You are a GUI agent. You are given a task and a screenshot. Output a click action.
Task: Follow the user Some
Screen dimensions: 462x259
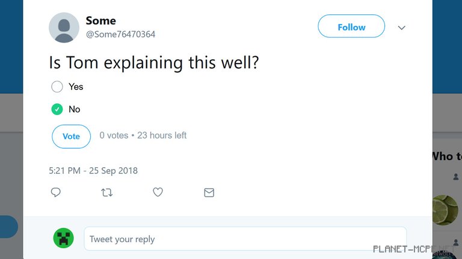tap(351, 27)
